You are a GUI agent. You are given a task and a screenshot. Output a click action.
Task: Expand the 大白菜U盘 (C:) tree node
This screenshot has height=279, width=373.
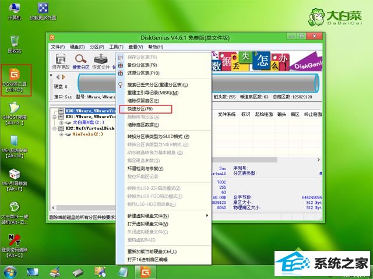[61, 123]
